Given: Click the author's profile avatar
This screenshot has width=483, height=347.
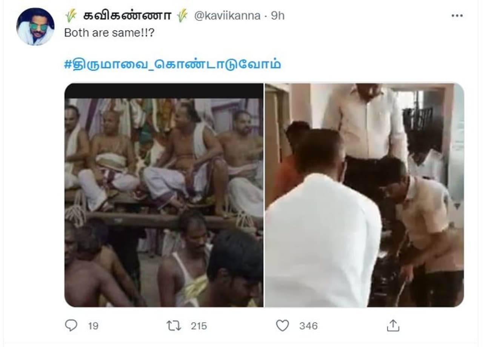Looking at the screenshot, I should (x=35, y=26).
